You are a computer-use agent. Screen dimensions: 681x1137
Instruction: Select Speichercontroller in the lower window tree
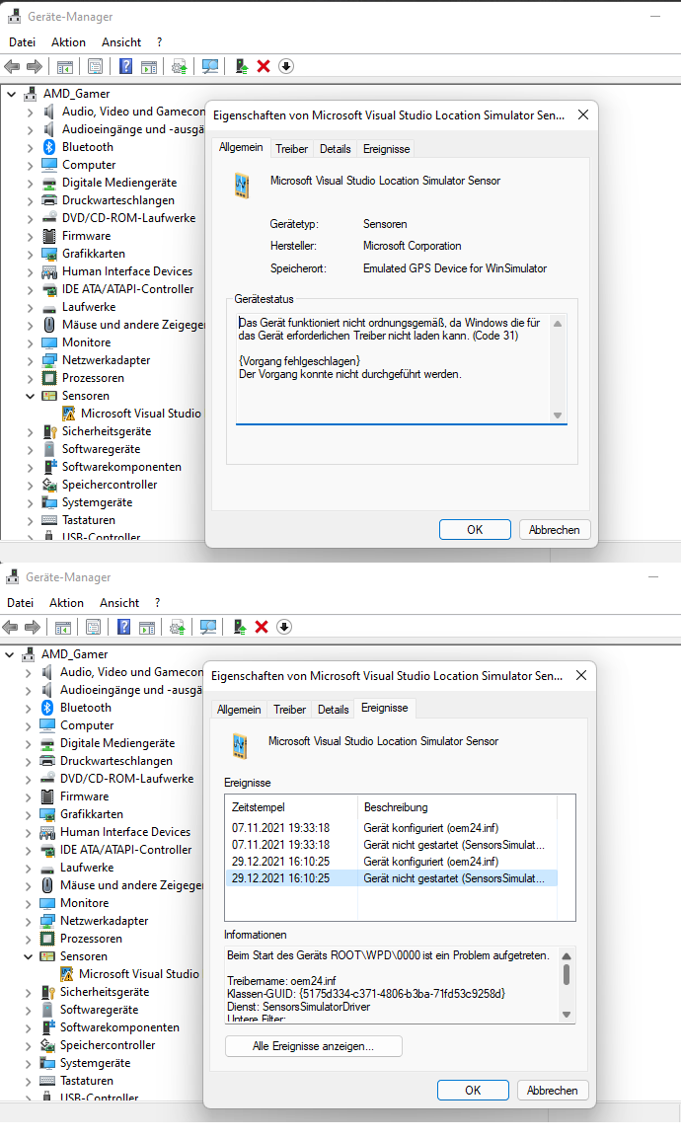click(x=108, y=1045)
